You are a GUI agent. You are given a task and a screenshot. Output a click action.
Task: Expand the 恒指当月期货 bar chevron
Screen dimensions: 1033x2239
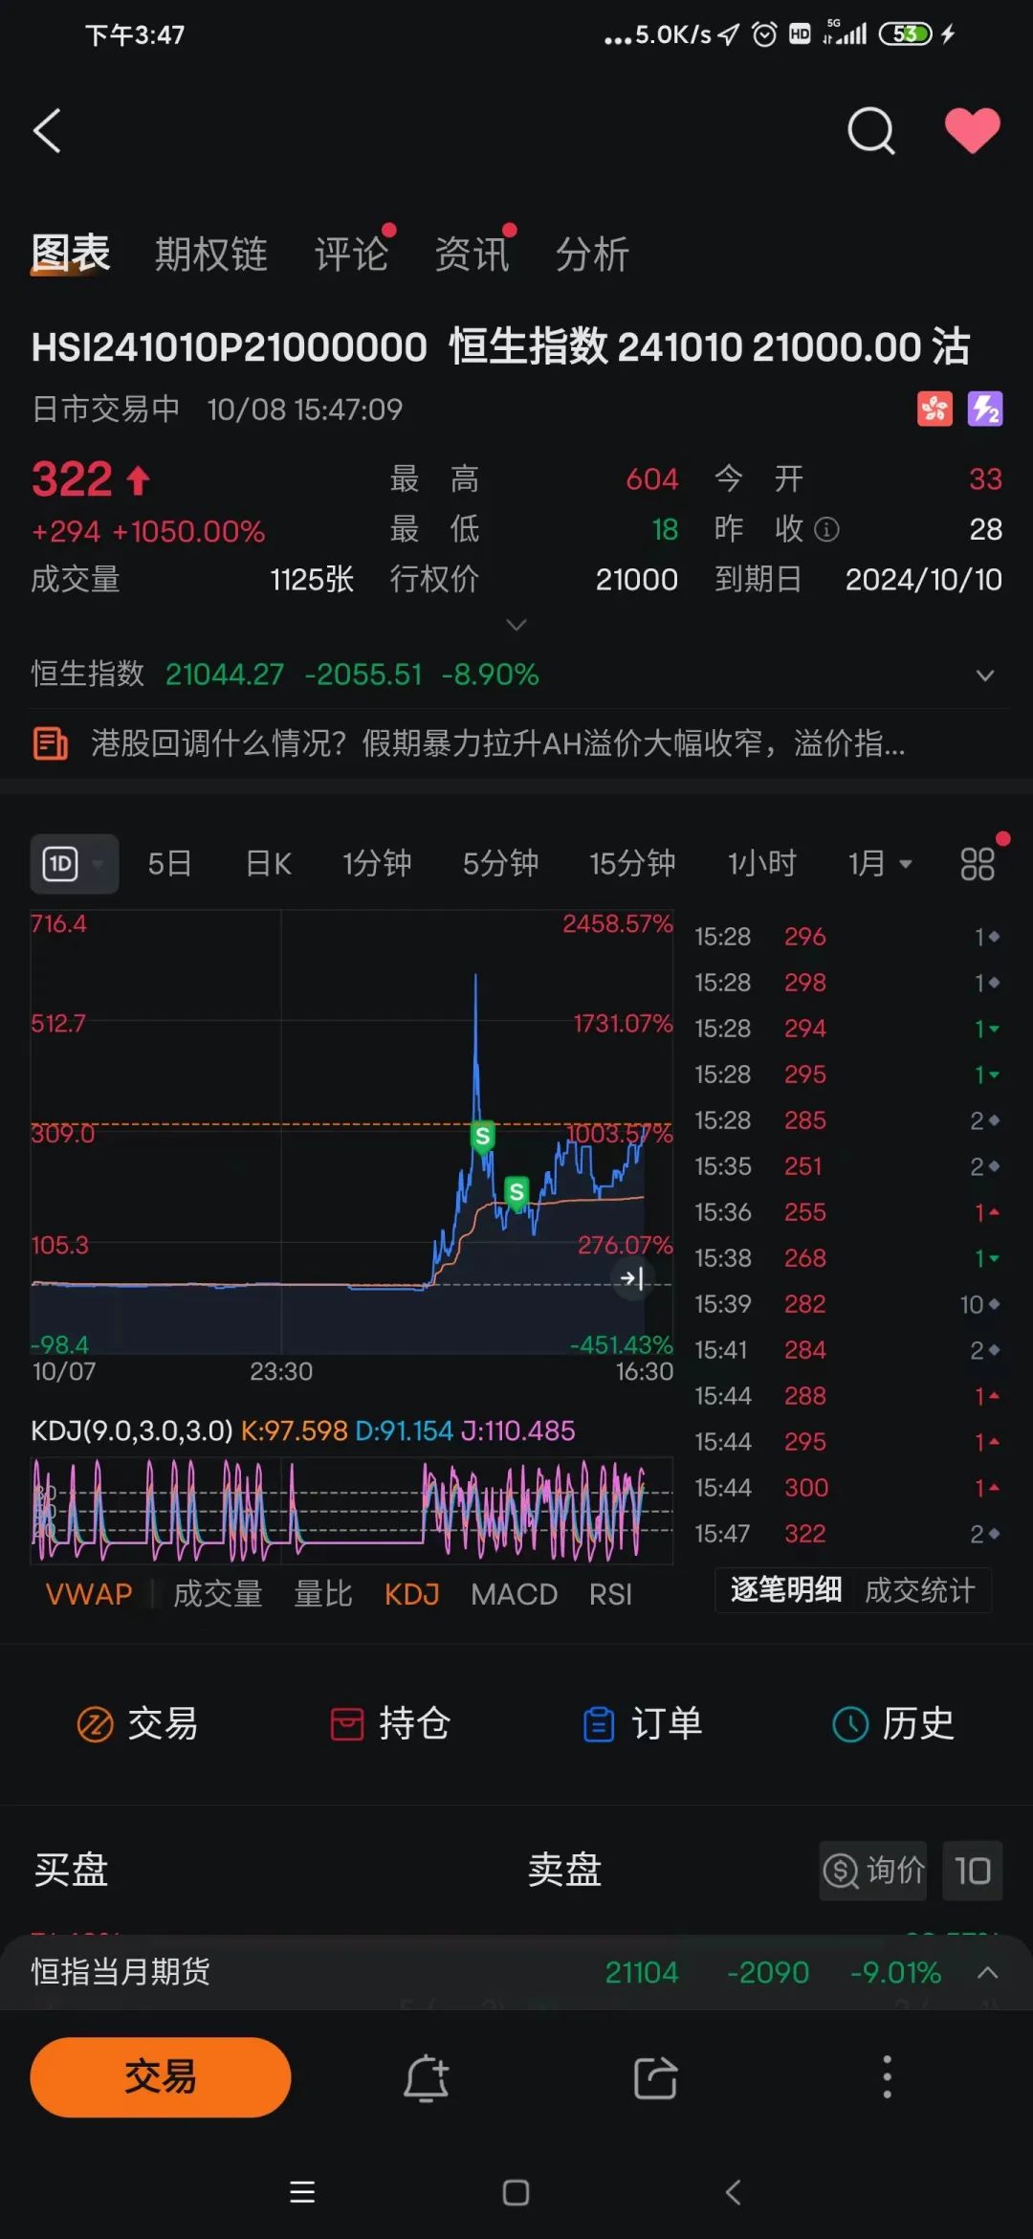(x=988, y=1972)
